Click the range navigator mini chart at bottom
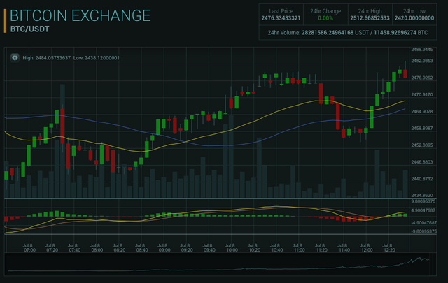The width and height of the screenshot is (448, 283). coord(219,264)
